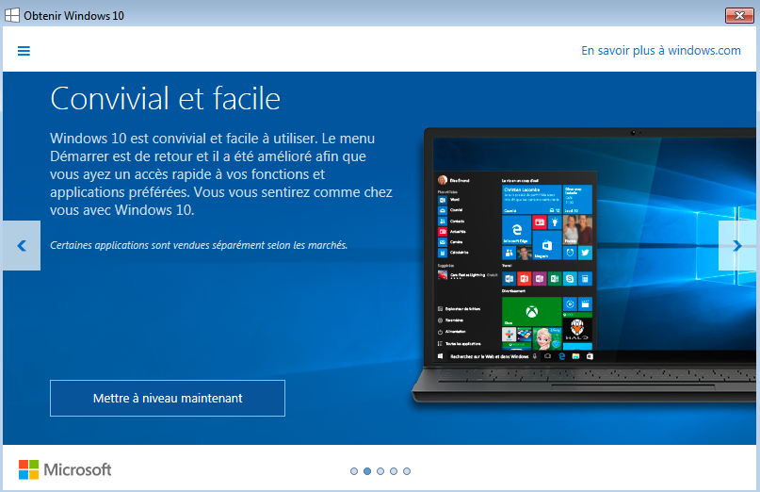760x492 pixels.
Task: Close the Obtenir Windows 10 window
Action: click(739, 15)
